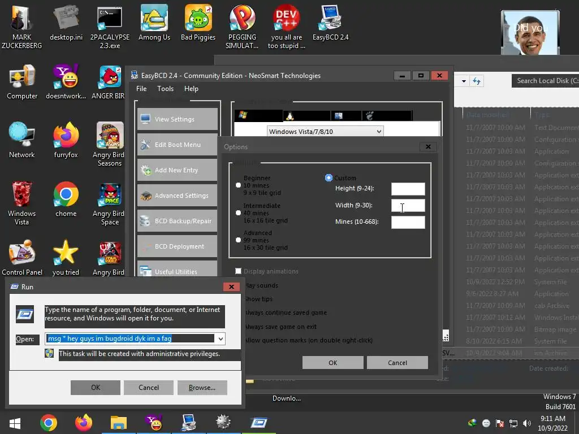Open File Explorer from the taskbar
The height and width of the screenshot is (434, 579).
tap(119, 423)
